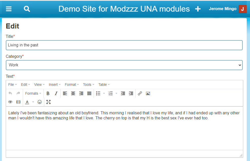Open the Insert menu

click(55, 85)
